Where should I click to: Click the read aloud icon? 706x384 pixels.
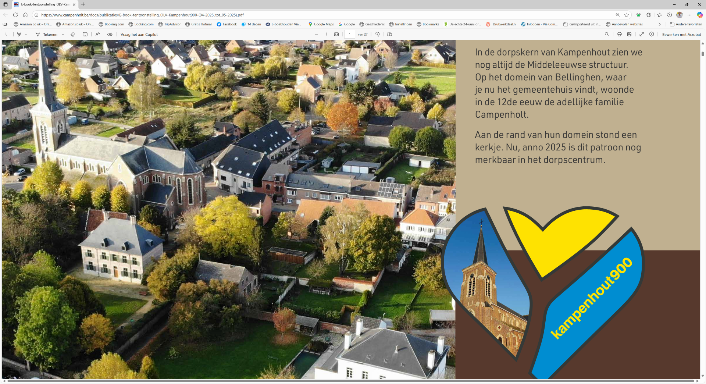[x=97, y=34]
